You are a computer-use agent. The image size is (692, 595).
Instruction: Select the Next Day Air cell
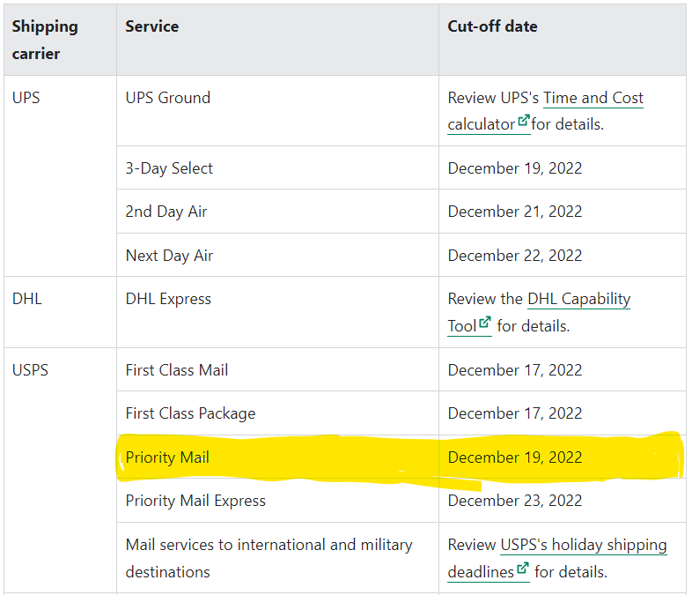click(x=277, y=255)
